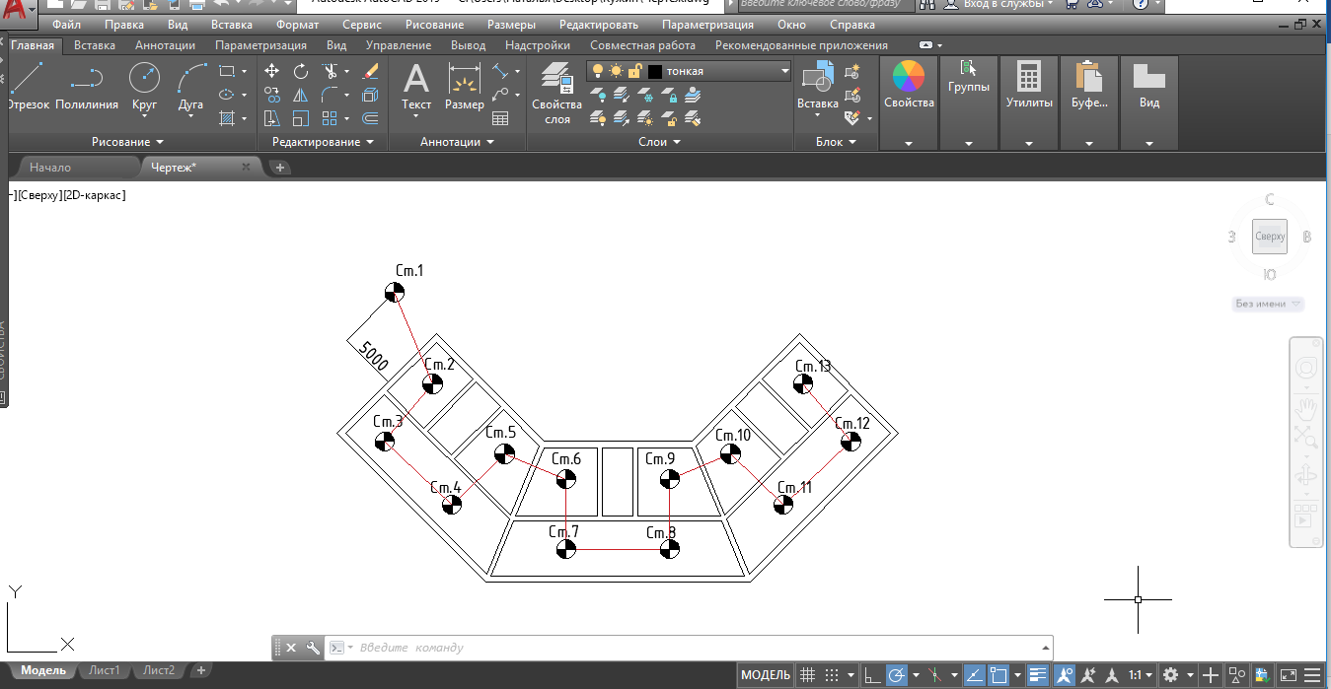Click the Rotate edit icon
Screen dimensions: 1331x689
(x=301, y=71)
